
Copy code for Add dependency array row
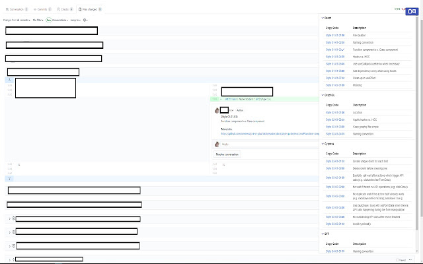click(x=335, y=71)
